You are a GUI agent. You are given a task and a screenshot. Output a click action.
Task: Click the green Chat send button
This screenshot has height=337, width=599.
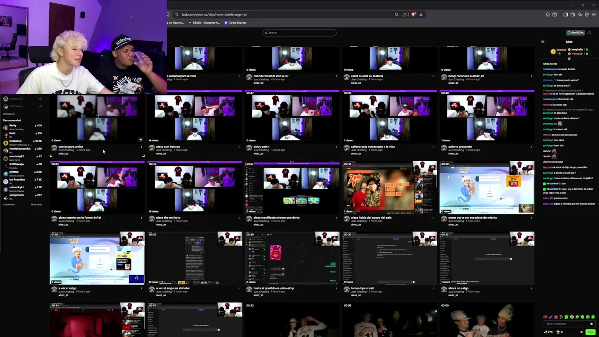(x=590, y=332)
